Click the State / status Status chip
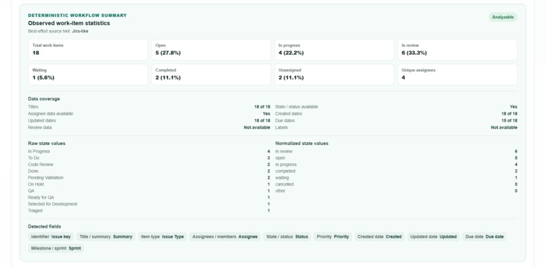The image size is (546, 267). coord(287,237)
